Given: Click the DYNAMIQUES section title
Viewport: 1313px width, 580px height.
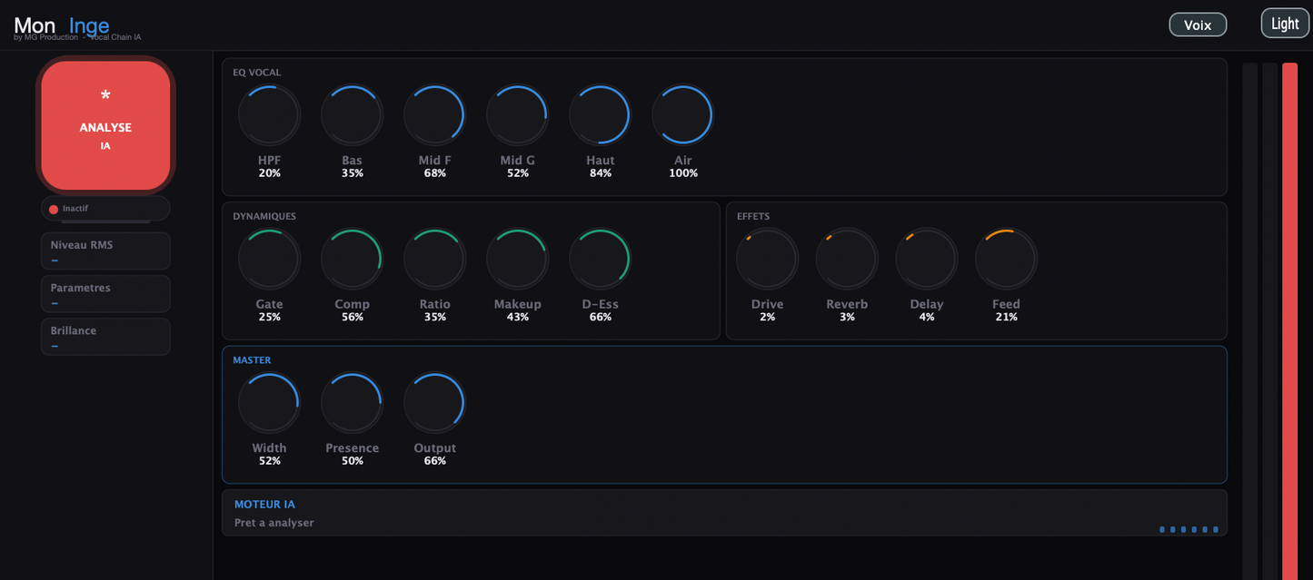Looking at the screenshot, I should 264,217.
